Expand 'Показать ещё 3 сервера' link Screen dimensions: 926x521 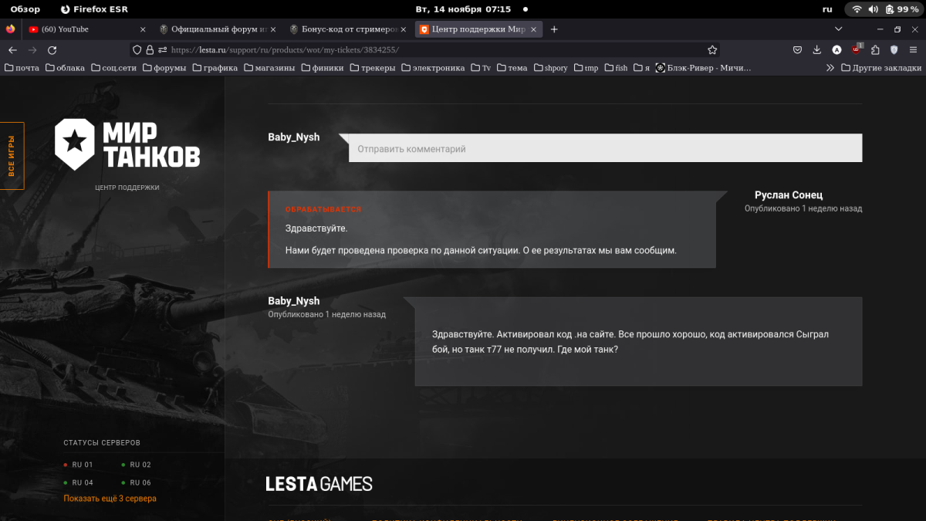coord(110,499)
